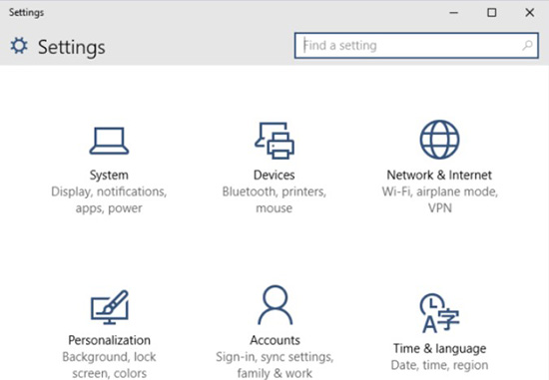The height and width of the screenshot is (380, 549).
Task: Click the Personalization category label
Action: tap(109, 340)
